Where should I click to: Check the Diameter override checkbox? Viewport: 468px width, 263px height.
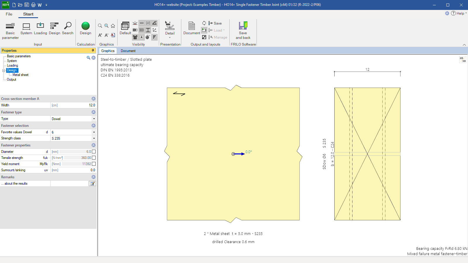pos(94,152)
